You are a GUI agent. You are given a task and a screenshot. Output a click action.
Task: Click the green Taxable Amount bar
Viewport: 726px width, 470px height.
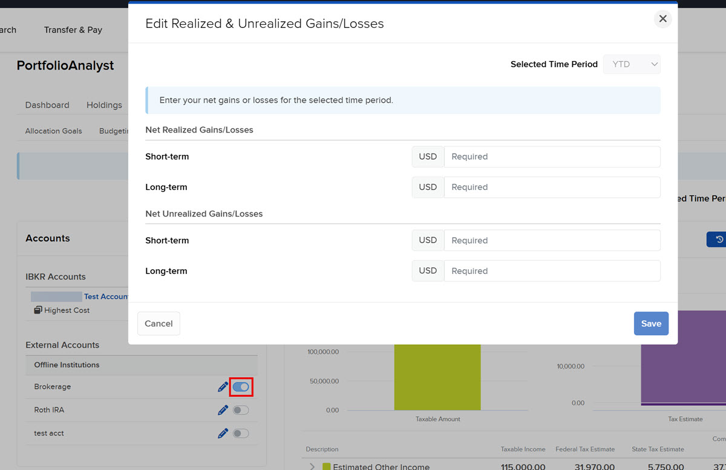click(437, 377)
